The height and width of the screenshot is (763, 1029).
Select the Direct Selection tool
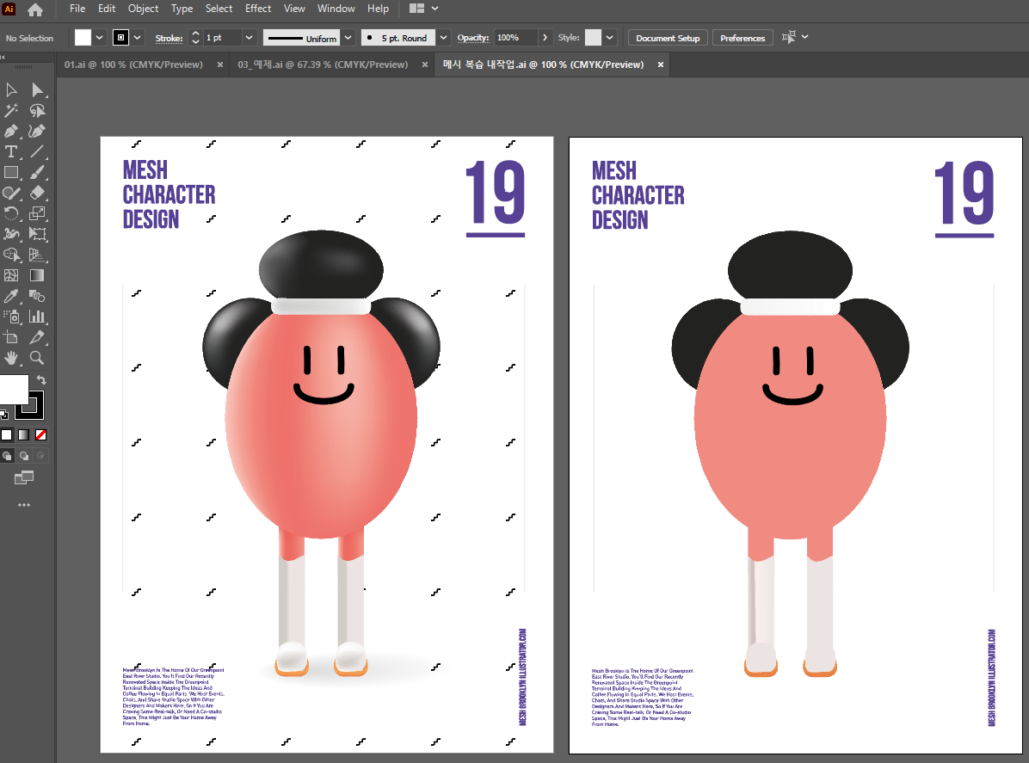[37, 89]
